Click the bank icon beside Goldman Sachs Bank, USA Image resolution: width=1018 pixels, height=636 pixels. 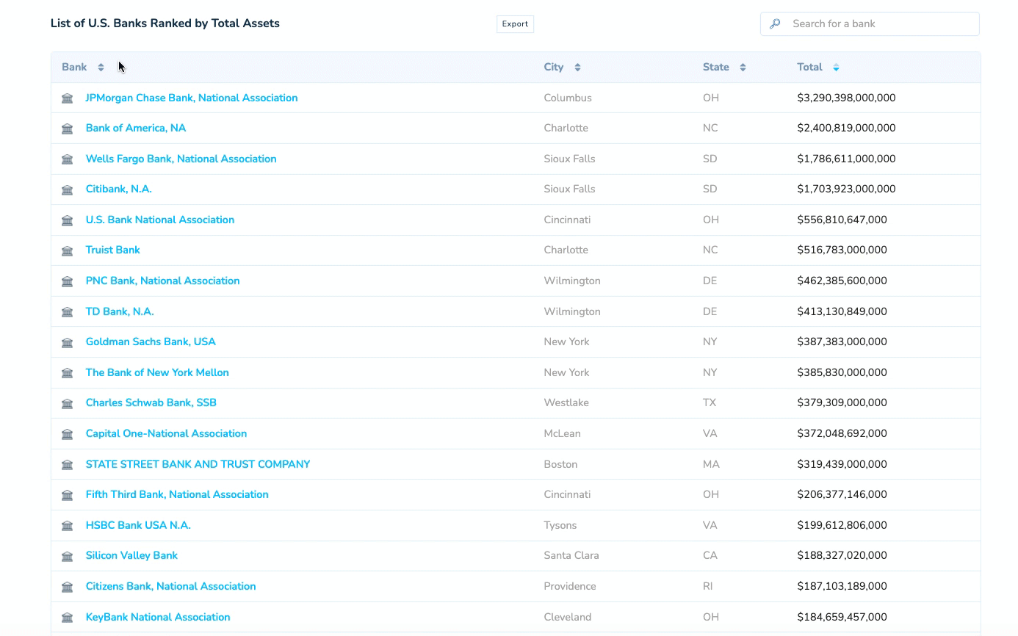coord(68,342)
